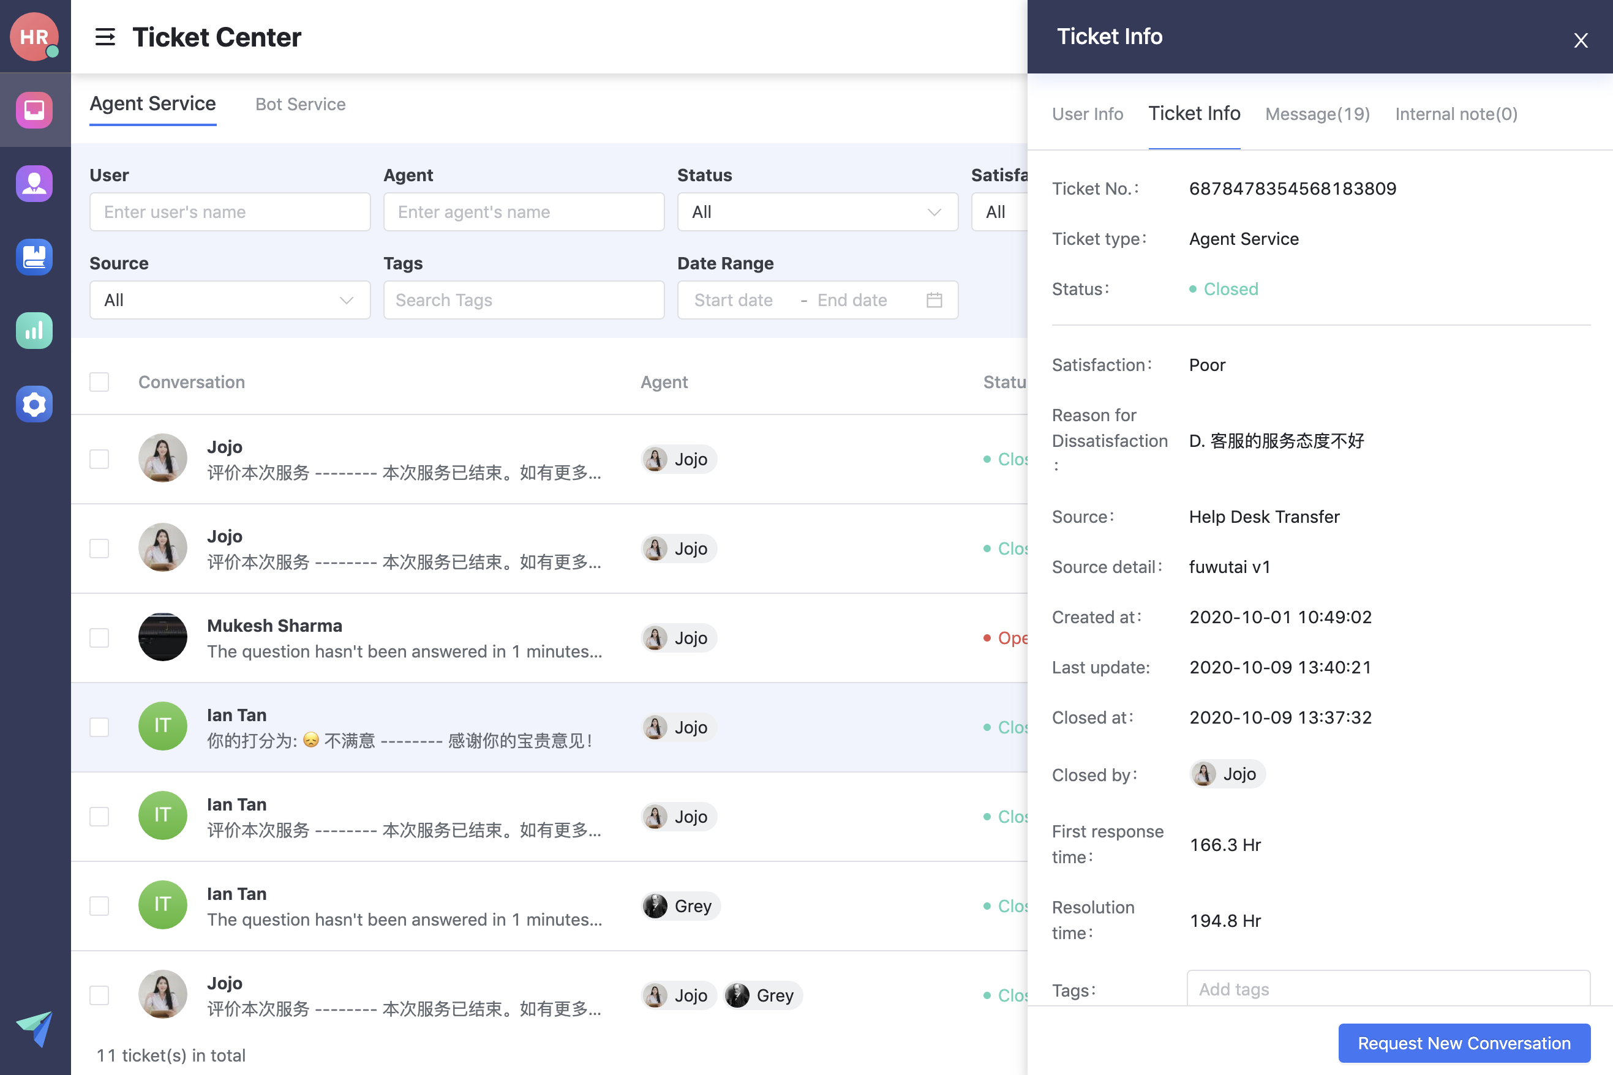Click the calendar icon in Date Range
The height and width of the screenshot is (1075, 1613).
point(933,299)
